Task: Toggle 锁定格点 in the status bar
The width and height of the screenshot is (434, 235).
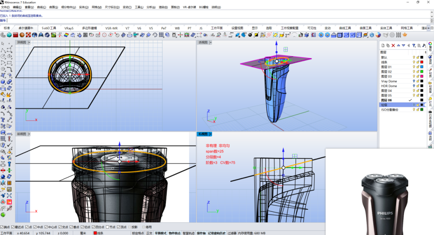Action: coord(138,233)
